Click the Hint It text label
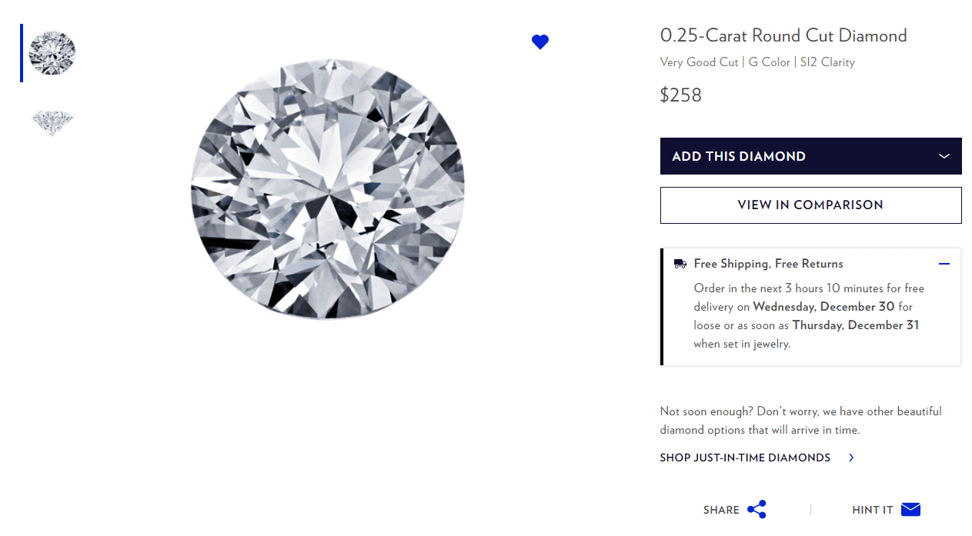This screenshot has width=972, height=536. pos(873,510)
